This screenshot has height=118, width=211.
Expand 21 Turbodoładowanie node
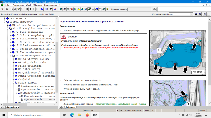click(x=10, y=52)
